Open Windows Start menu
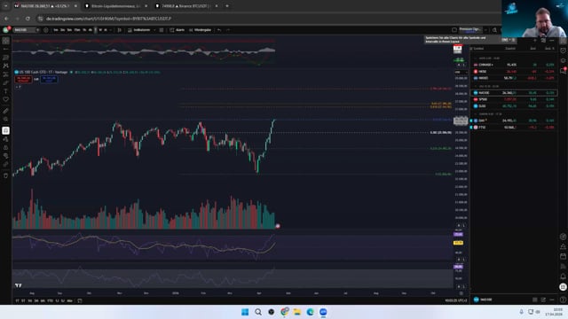568x319 pixels. 245,312
